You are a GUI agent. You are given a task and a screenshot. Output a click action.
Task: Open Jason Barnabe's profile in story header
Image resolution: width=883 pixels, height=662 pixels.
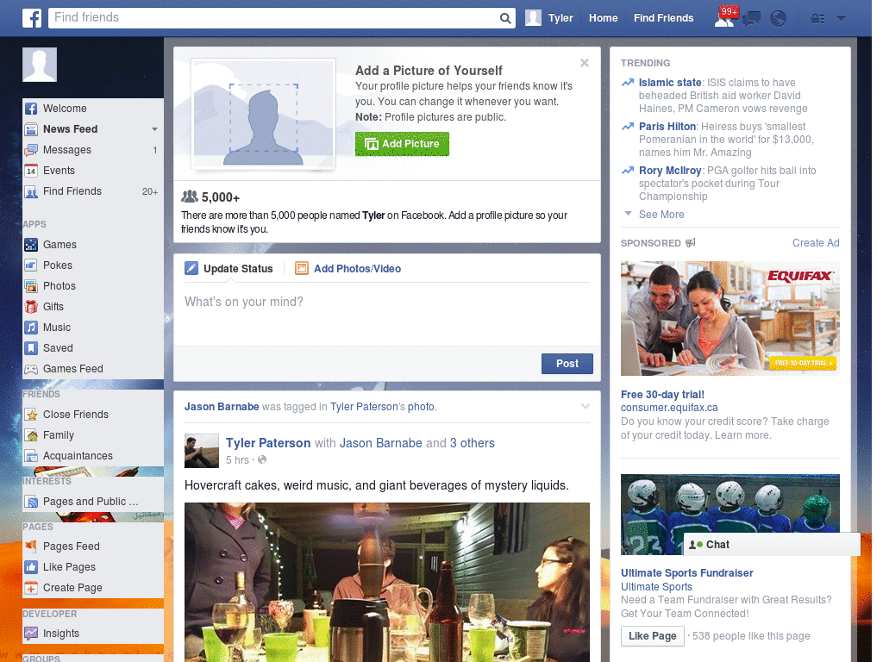(222, 407)
